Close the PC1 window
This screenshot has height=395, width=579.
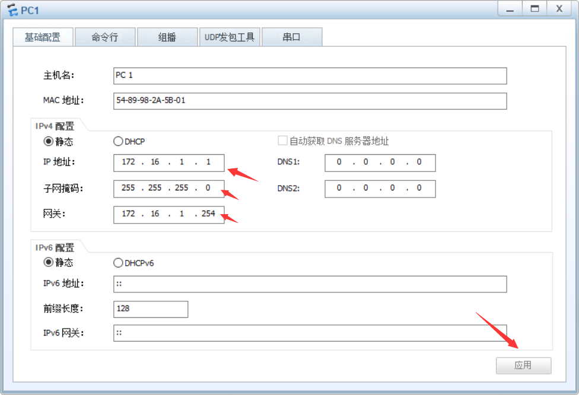click(x=559, y=9)
